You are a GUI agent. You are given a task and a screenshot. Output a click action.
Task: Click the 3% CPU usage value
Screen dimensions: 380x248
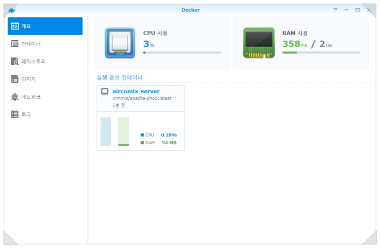coord(149,44)
